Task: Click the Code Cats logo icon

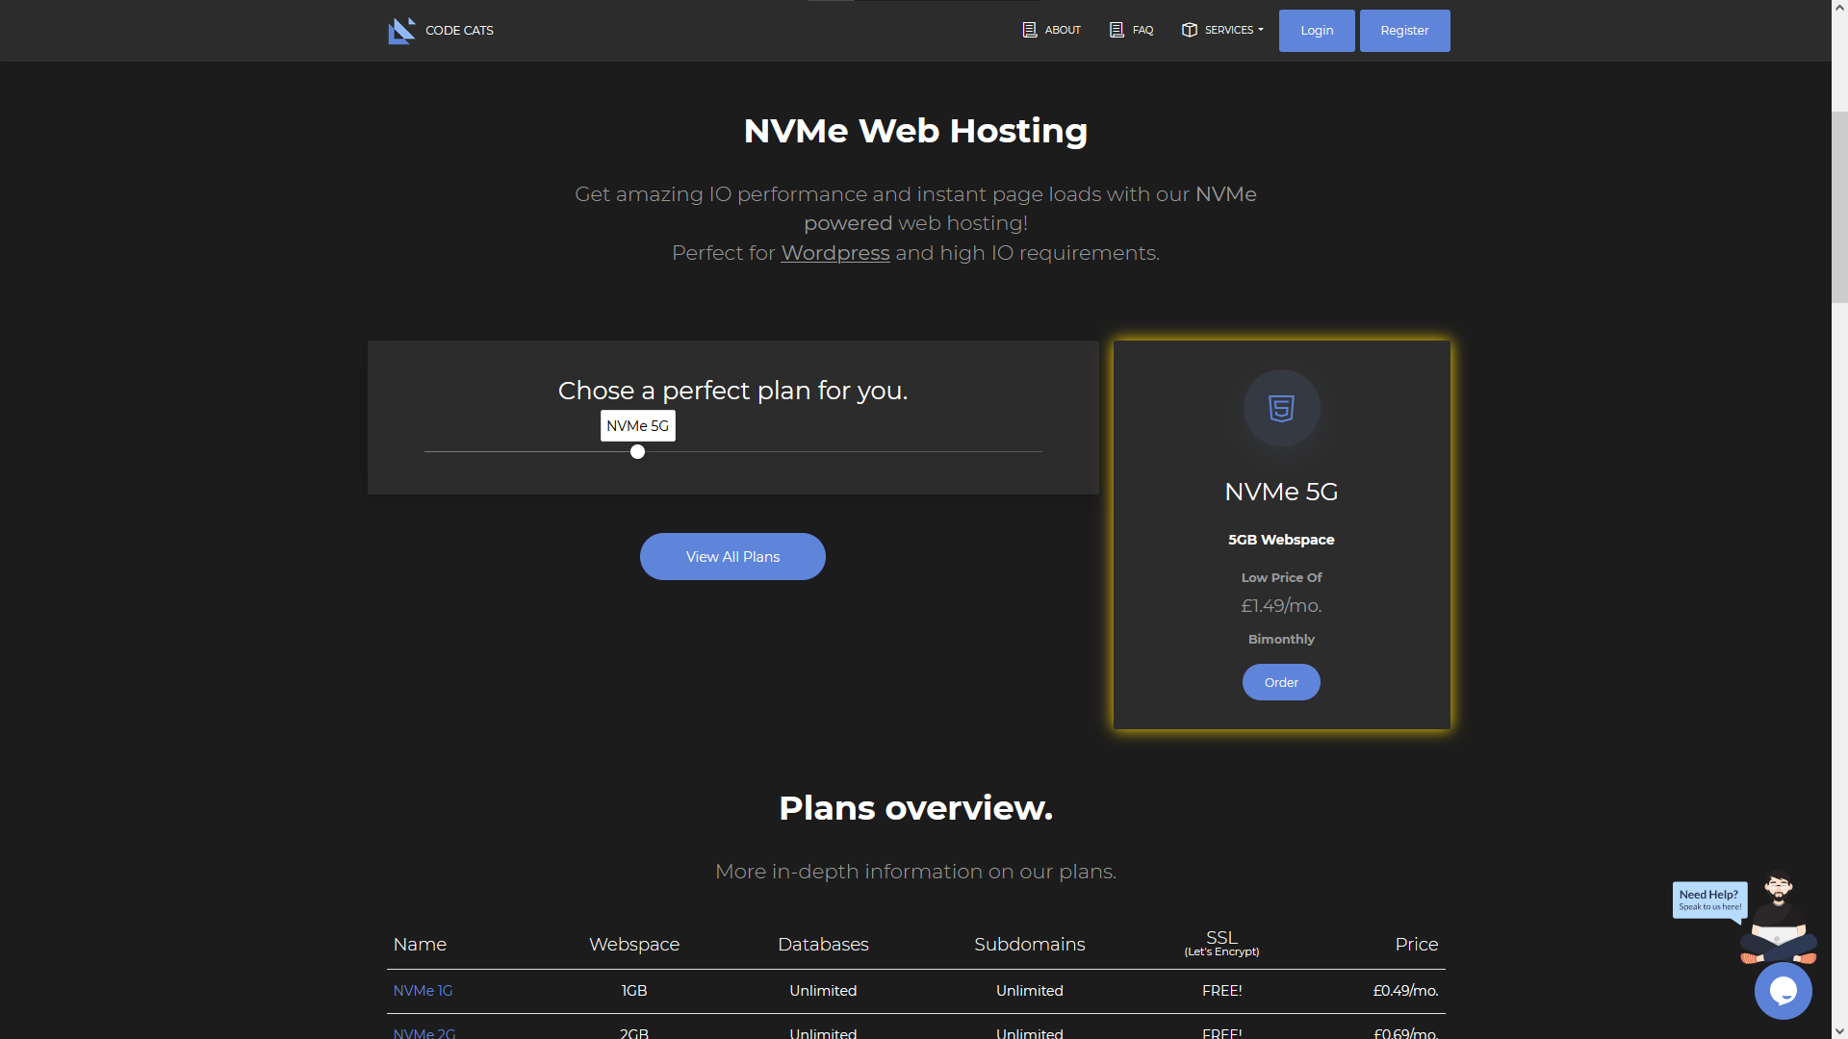Action: click(401, 31)
